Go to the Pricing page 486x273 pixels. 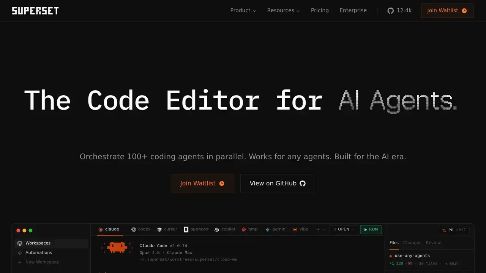click(x=320, y=11)
